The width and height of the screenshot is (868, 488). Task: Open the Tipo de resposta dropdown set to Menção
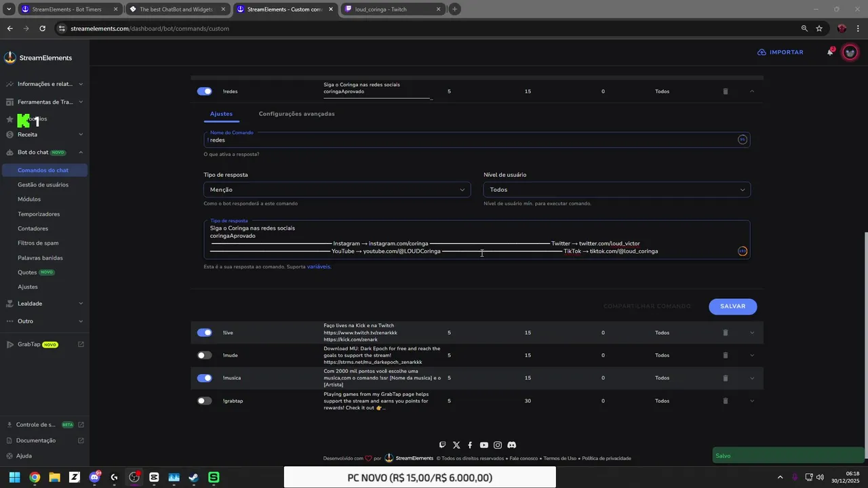coord(337,190)
